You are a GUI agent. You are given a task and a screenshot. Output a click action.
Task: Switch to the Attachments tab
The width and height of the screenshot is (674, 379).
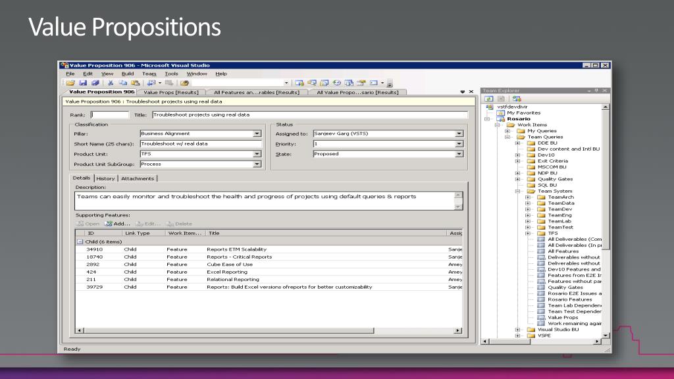138,178
